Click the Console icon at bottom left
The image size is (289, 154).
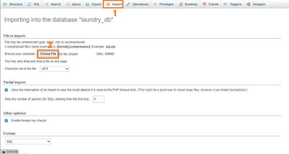tap(4, 152)
